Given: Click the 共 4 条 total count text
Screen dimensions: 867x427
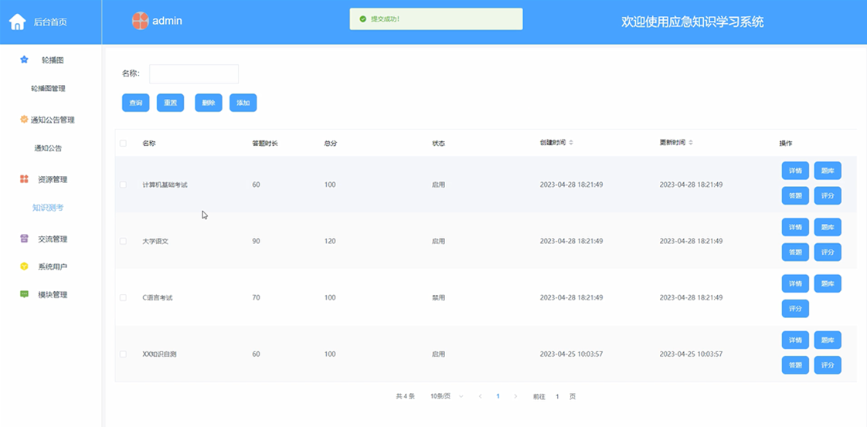Looking at the screenshot, I should point(406,396).
